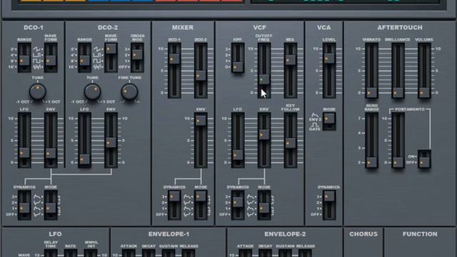Click the DCO-2 LFO slider

(x=84, y=141)
